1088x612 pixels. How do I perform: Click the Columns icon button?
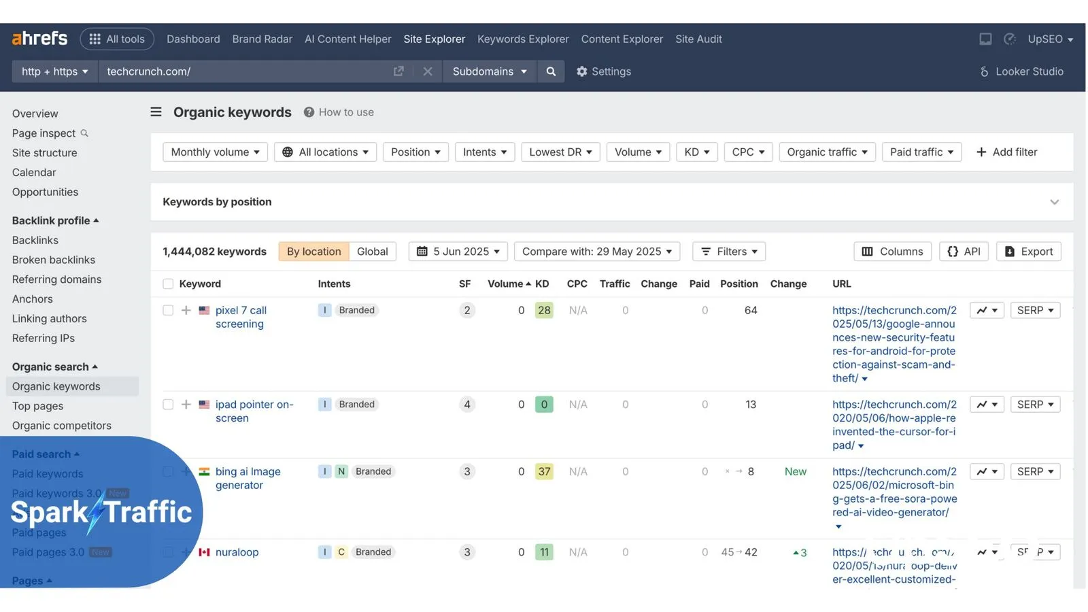892,252
